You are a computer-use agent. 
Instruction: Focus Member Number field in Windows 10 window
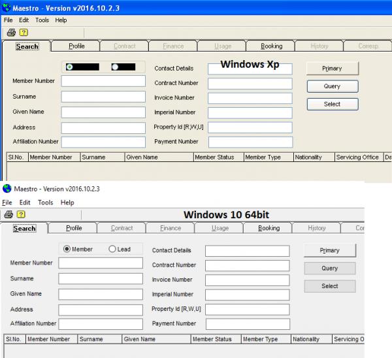tap(101, 263)
